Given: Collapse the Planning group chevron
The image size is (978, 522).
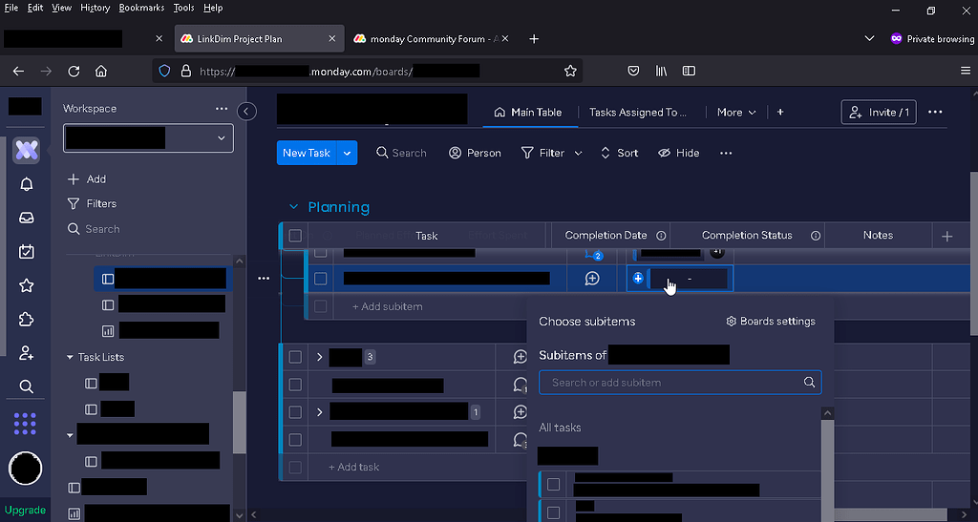Looking at the screenshot, I should coord(293,207).
